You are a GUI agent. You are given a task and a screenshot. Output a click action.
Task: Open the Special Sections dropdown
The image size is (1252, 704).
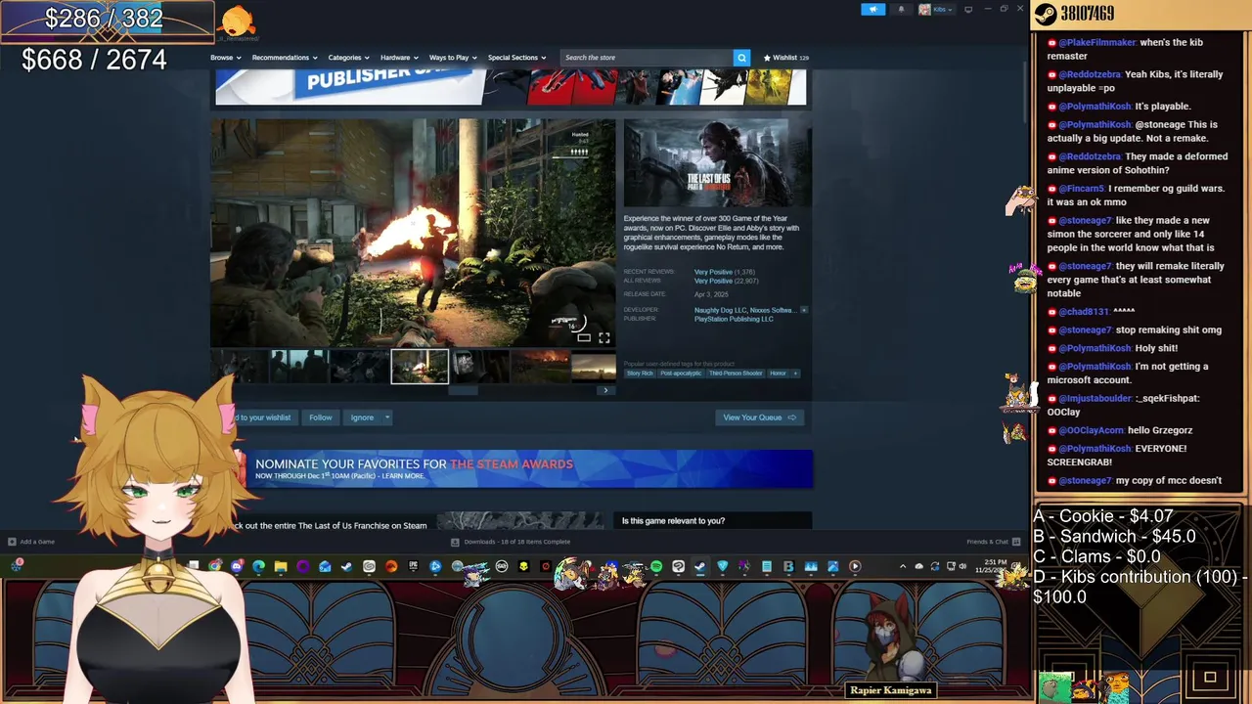coord(516,58)
